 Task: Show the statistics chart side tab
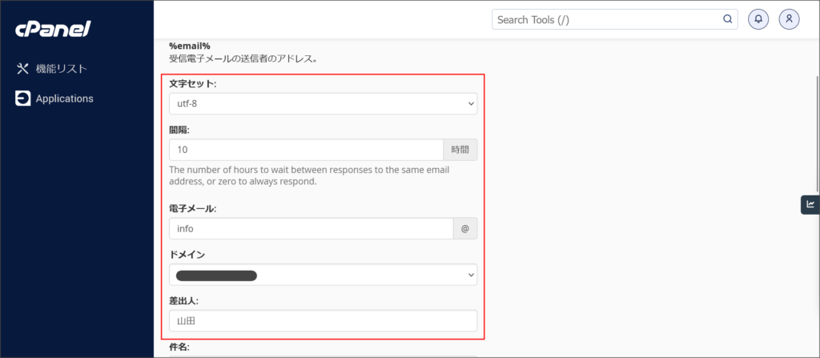pyautogui.click(x=810, y=204)
